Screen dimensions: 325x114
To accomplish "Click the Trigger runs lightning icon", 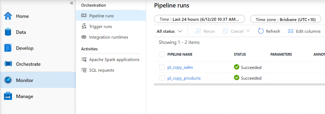I will pos(84,26).
